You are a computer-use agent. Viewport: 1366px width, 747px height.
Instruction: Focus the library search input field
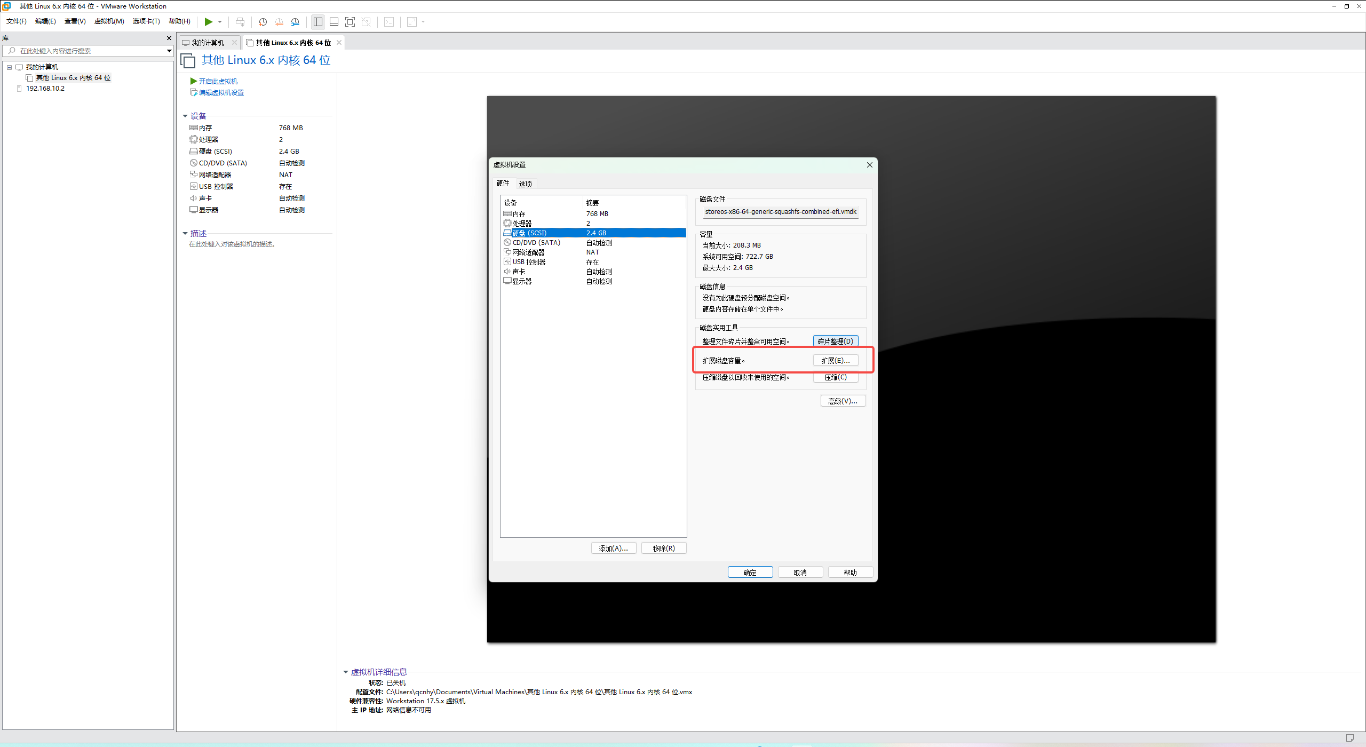tap(85, 51)
